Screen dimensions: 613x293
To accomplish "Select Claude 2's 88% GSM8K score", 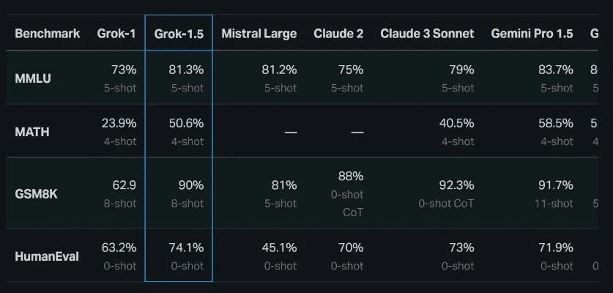I will coord(351,177).
